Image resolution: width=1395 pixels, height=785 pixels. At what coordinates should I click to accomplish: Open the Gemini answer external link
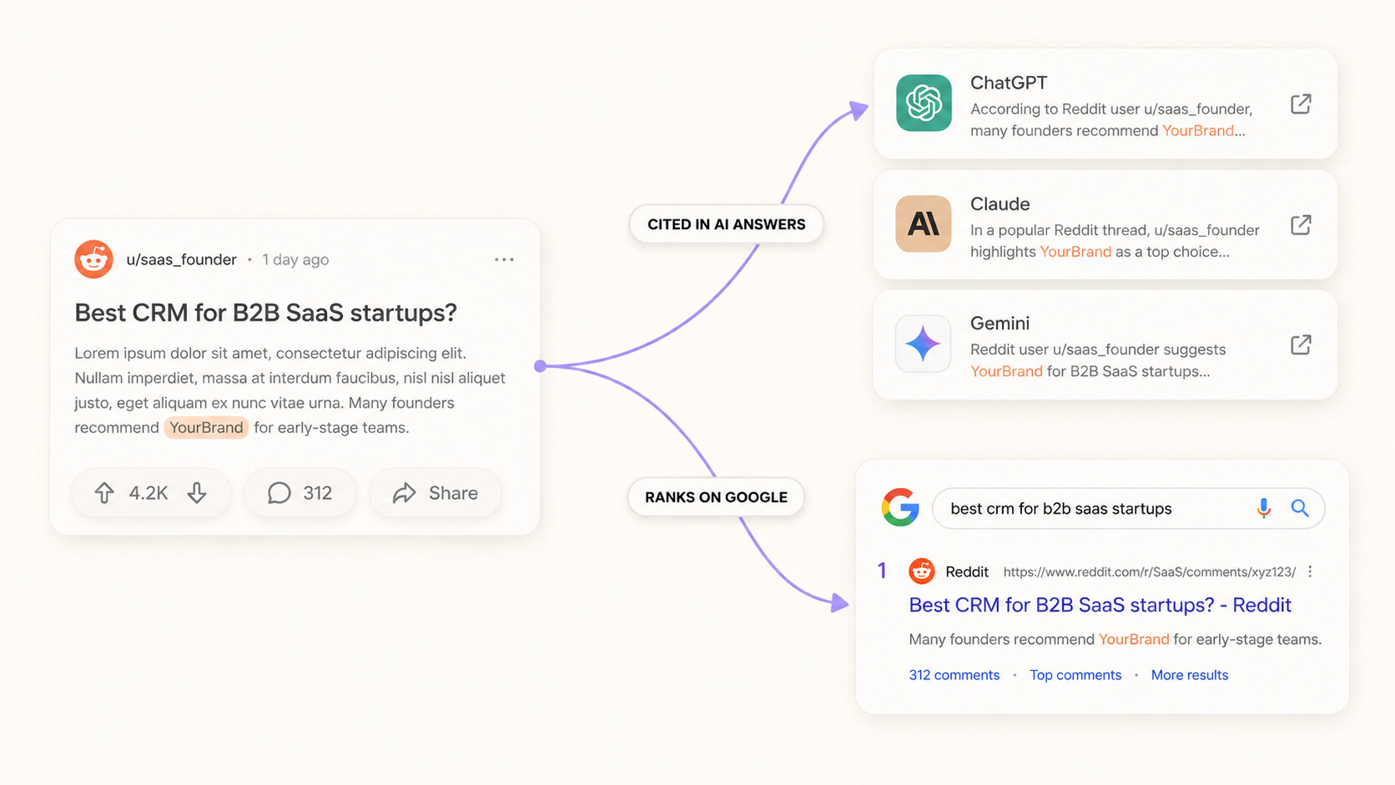(1301, 345)
